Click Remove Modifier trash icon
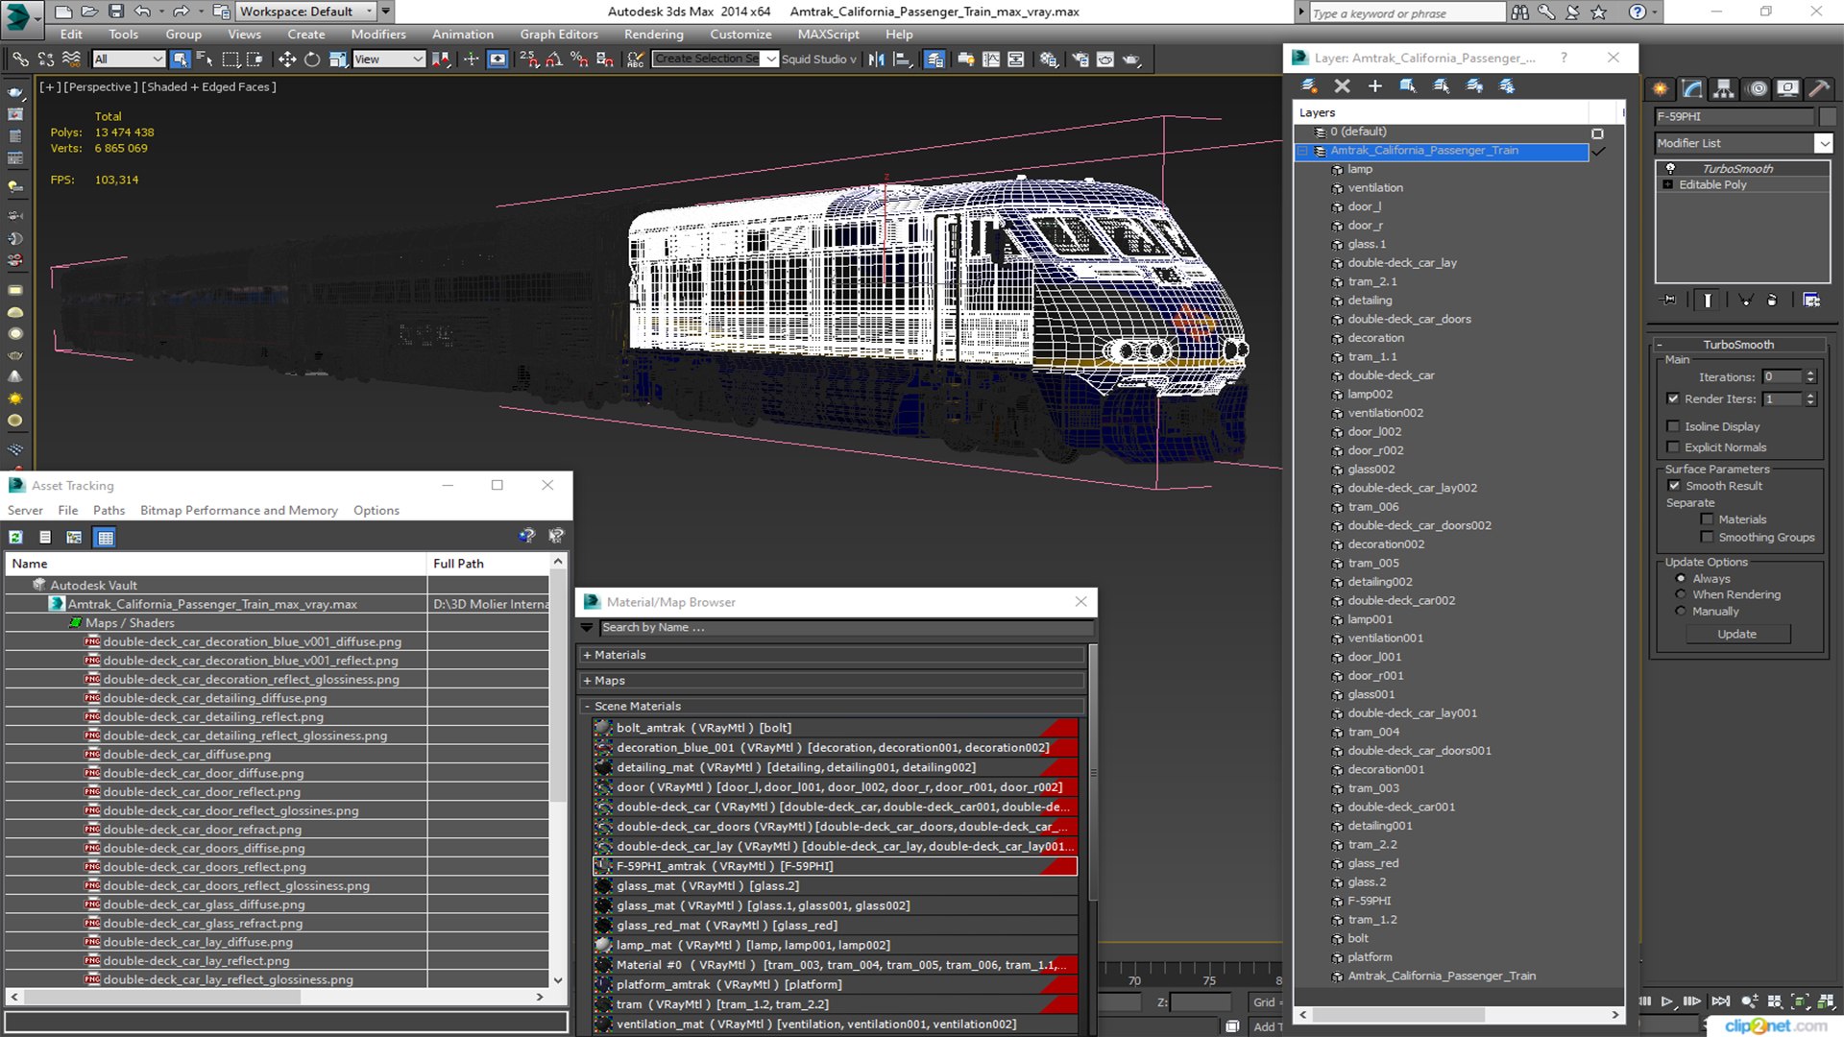This screenshot has width=1844, height=1037. coord(1772,301)
